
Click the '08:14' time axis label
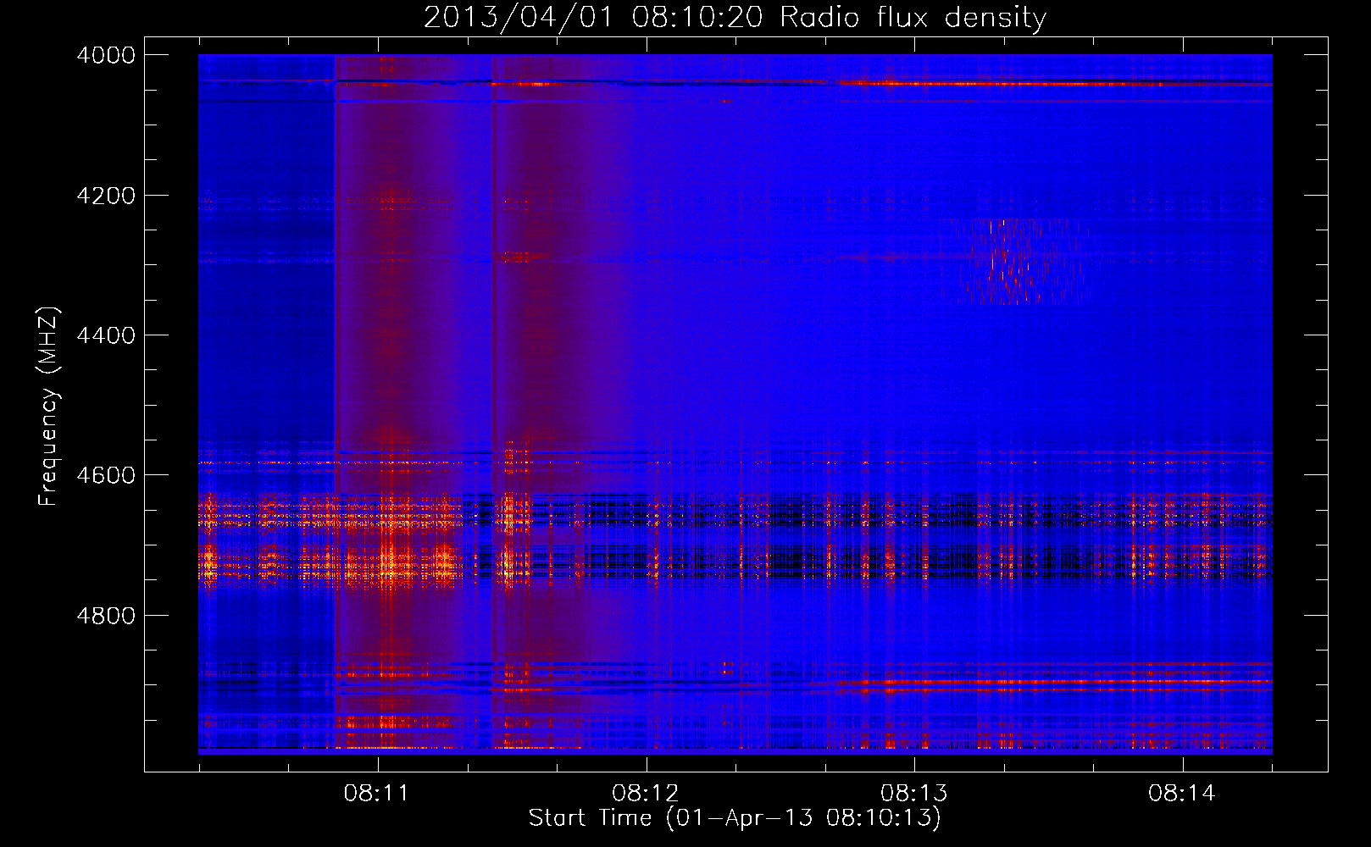point(1181,794)
